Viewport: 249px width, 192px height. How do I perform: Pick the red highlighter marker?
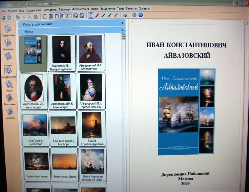[97, 15]
